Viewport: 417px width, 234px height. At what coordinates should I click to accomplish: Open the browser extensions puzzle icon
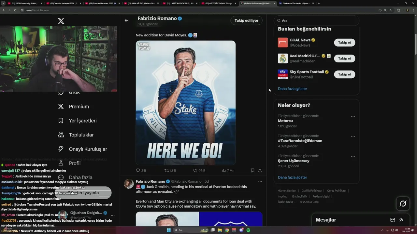(x=399, y=10)
